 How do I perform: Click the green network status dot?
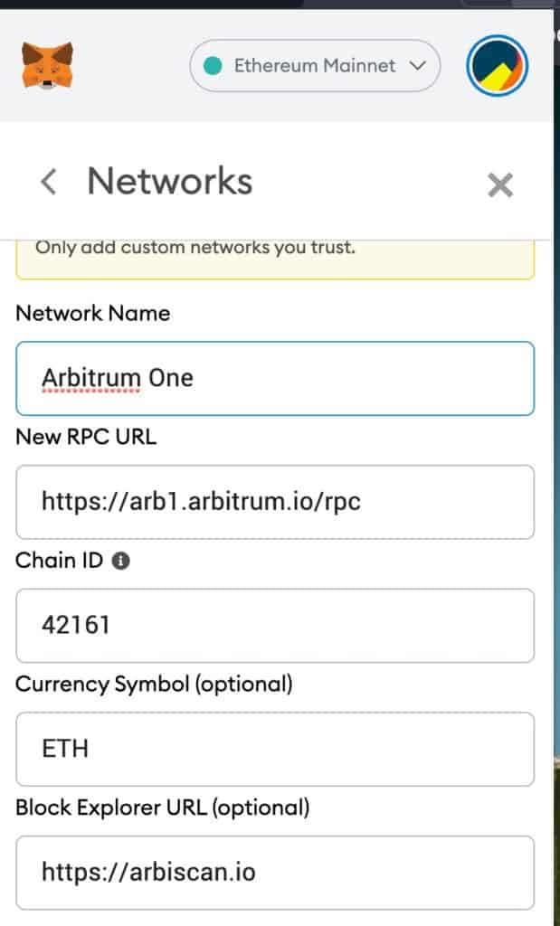point(212,65)
